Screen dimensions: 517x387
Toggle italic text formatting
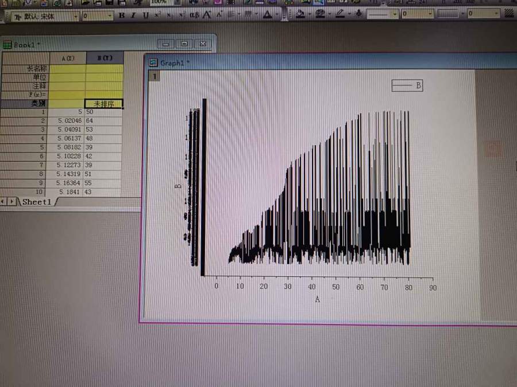pyautogui.click(x=133, y=15)
